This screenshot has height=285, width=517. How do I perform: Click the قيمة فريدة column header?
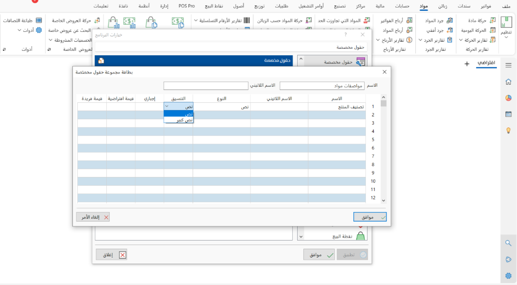[92, 99]
